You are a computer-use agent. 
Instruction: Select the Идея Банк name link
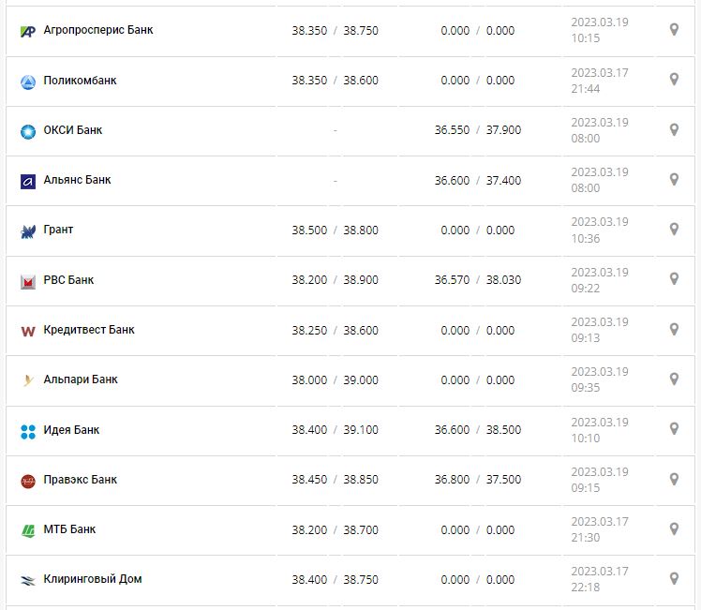71,430
